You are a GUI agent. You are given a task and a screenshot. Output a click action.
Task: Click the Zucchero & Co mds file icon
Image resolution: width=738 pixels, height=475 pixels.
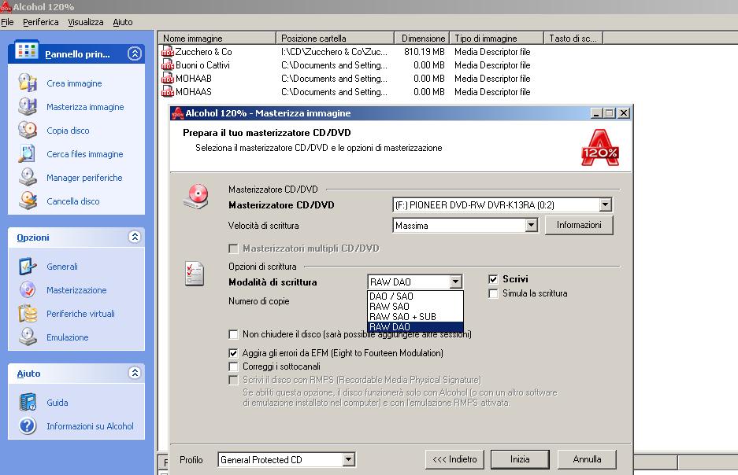point(168,52)
